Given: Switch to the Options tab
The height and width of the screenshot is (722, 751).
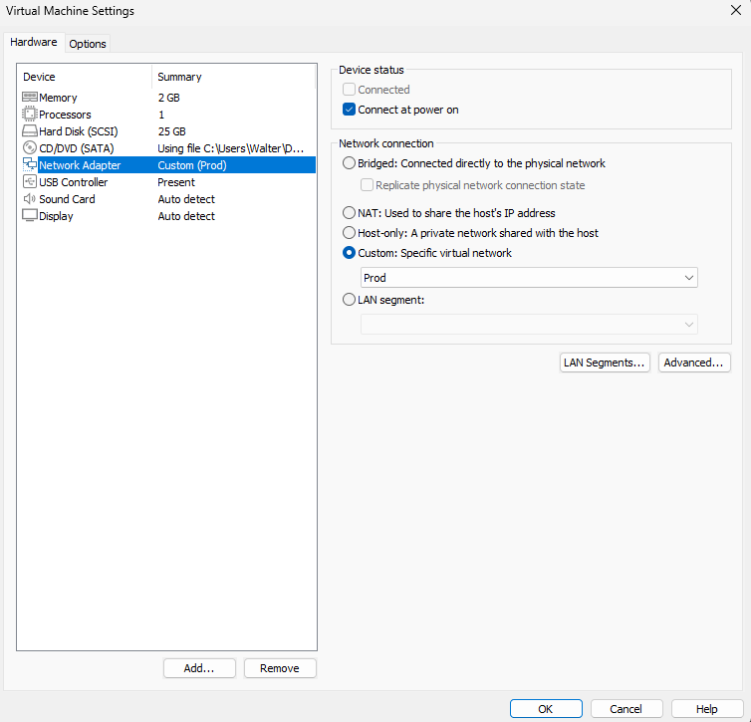Looking at the screenshot, I should [x=88, y=44].
